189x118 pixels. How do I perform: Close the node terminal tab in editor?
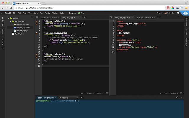tap(58, 18)
